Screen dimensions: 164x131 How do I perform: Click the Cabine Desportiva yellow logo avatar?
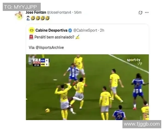32,30
